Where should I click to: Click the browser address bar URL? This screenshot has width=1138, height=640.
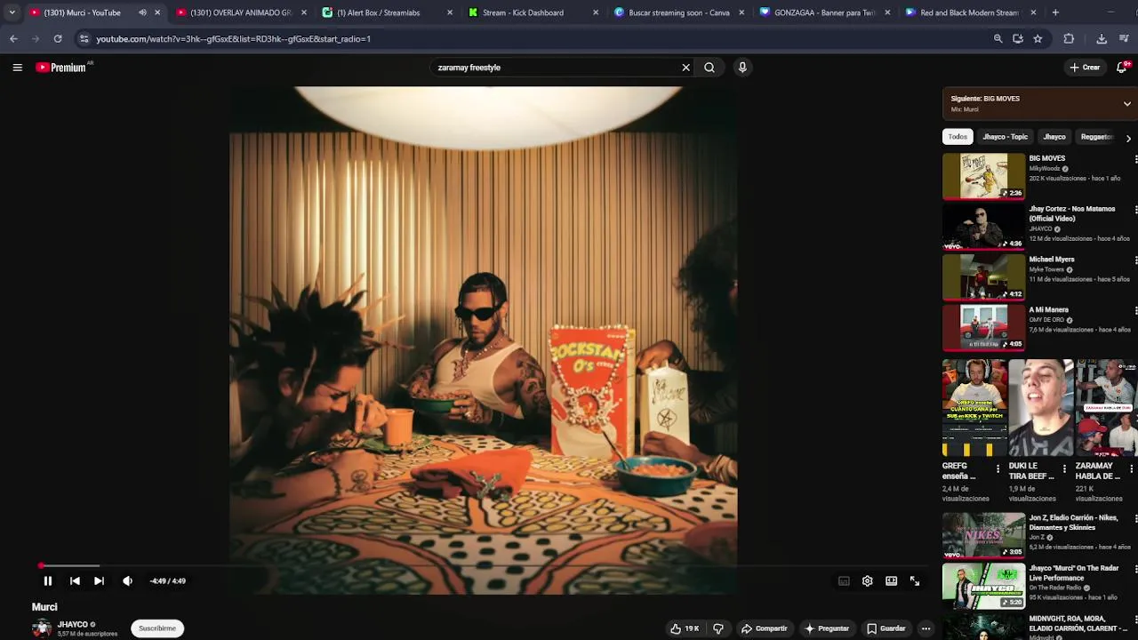pyautogui.click(x=233, y=39)
